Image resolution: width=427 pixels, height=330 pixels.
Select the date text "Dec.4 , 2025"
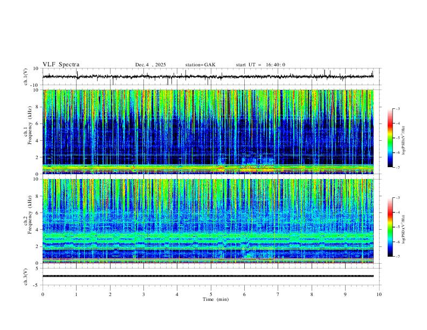click(150, 65)
